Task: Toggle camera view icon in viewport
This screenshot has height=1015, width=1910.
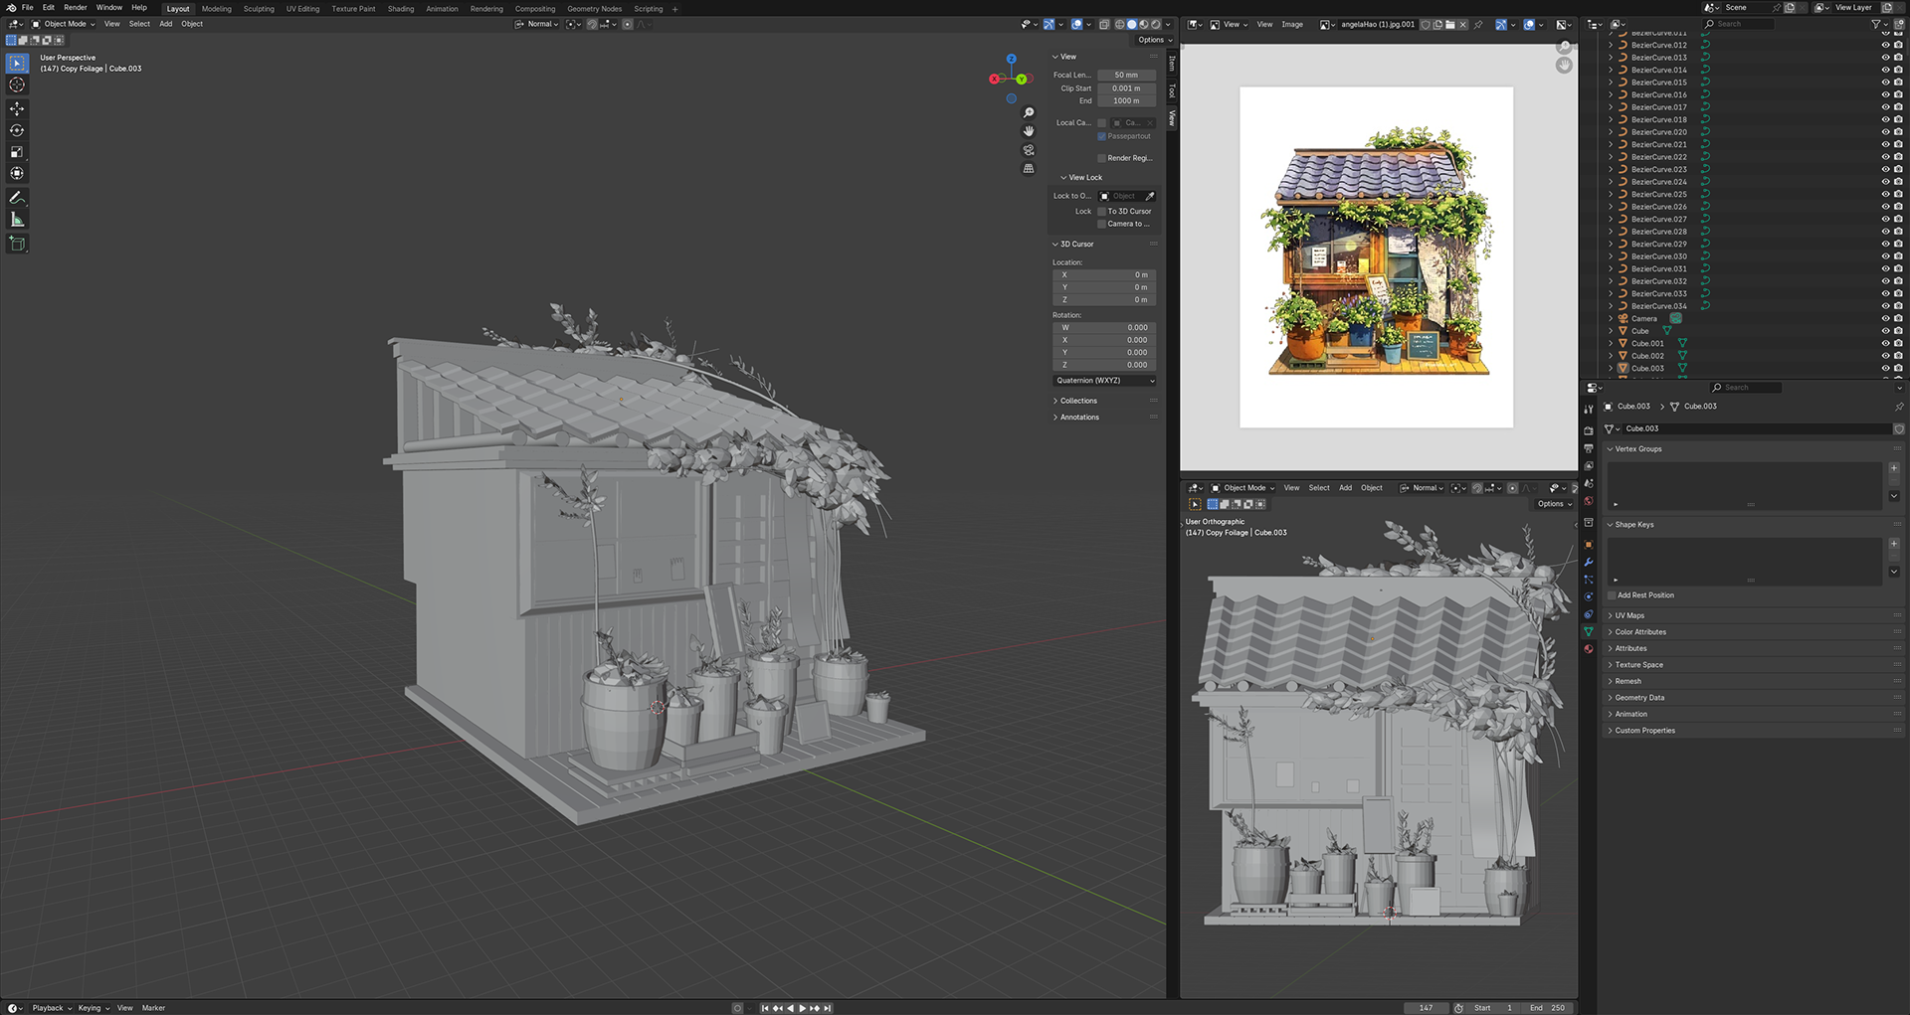Action: pos(1029,150)
